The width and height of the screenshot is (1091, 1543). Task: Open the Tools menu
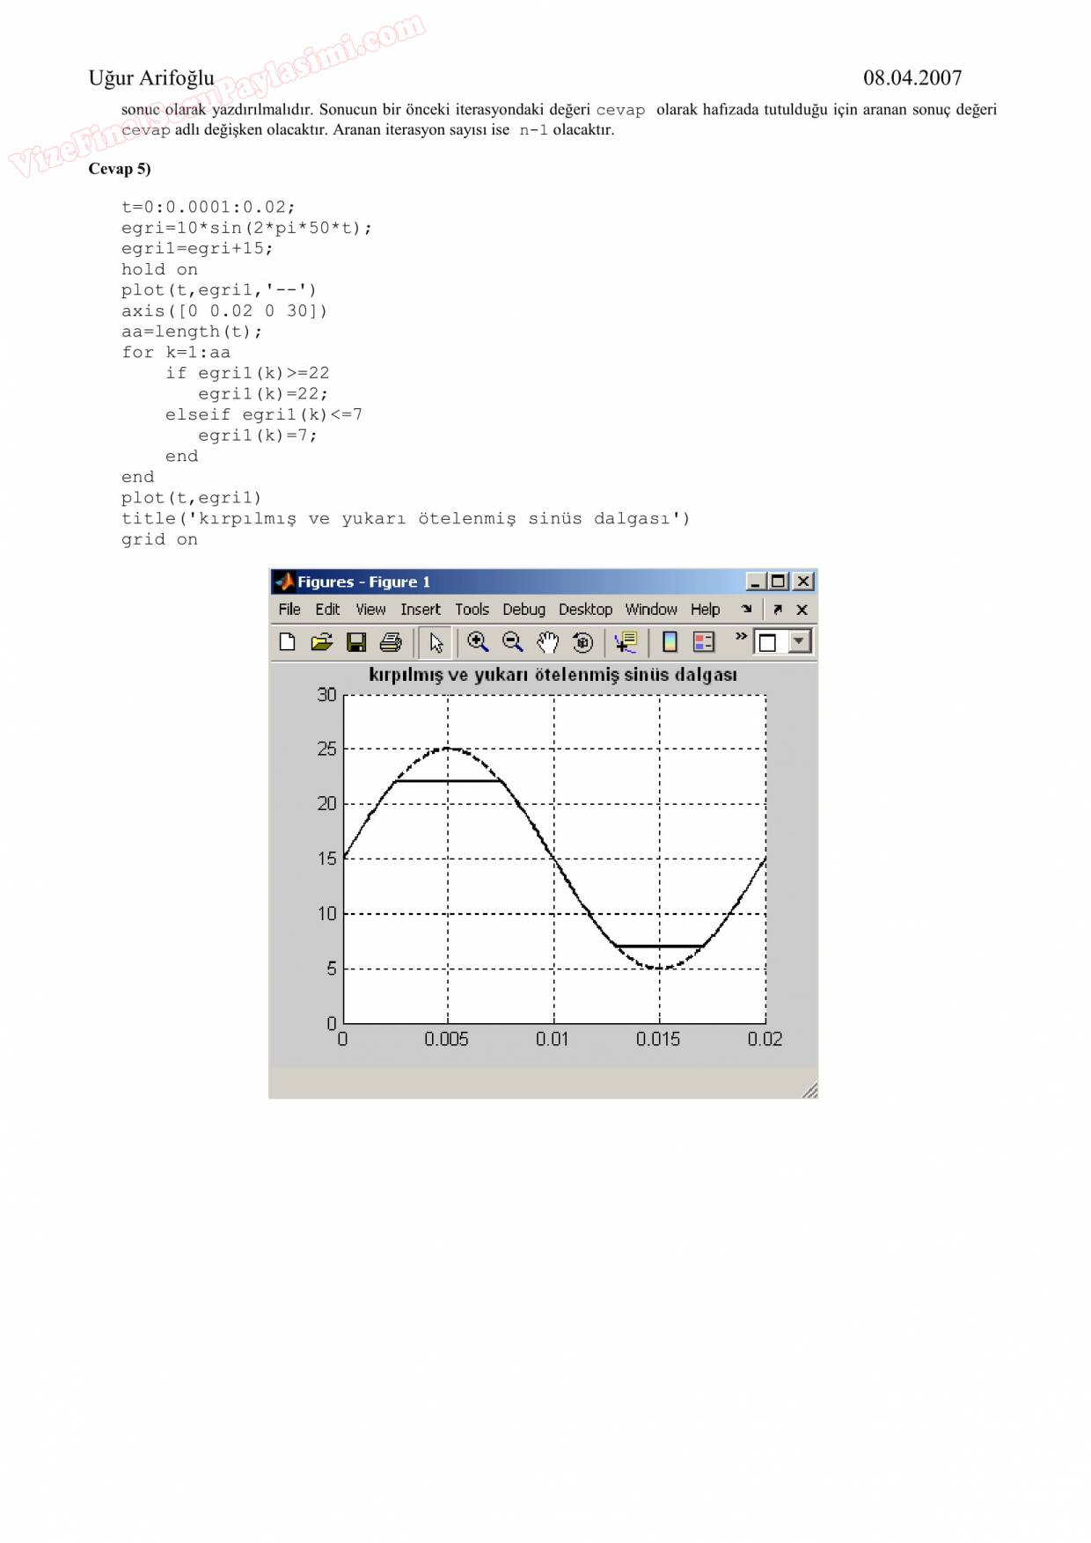[x=472, y=609]
